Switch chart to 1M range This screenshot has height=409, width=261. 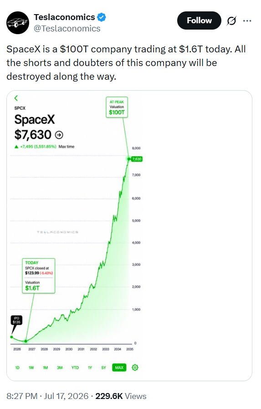(x=46, y=368)
